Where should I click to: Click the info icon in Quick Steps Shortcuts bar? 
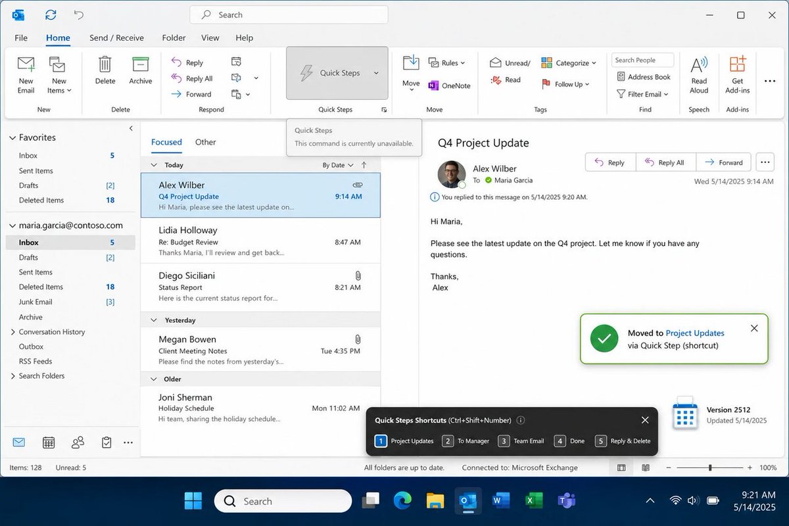tap(521, 420)
